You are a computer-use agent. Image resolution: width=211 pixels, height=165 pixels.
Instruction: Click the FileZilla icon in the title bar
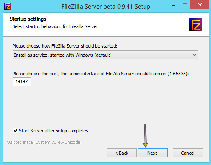(x=7, y=6)
